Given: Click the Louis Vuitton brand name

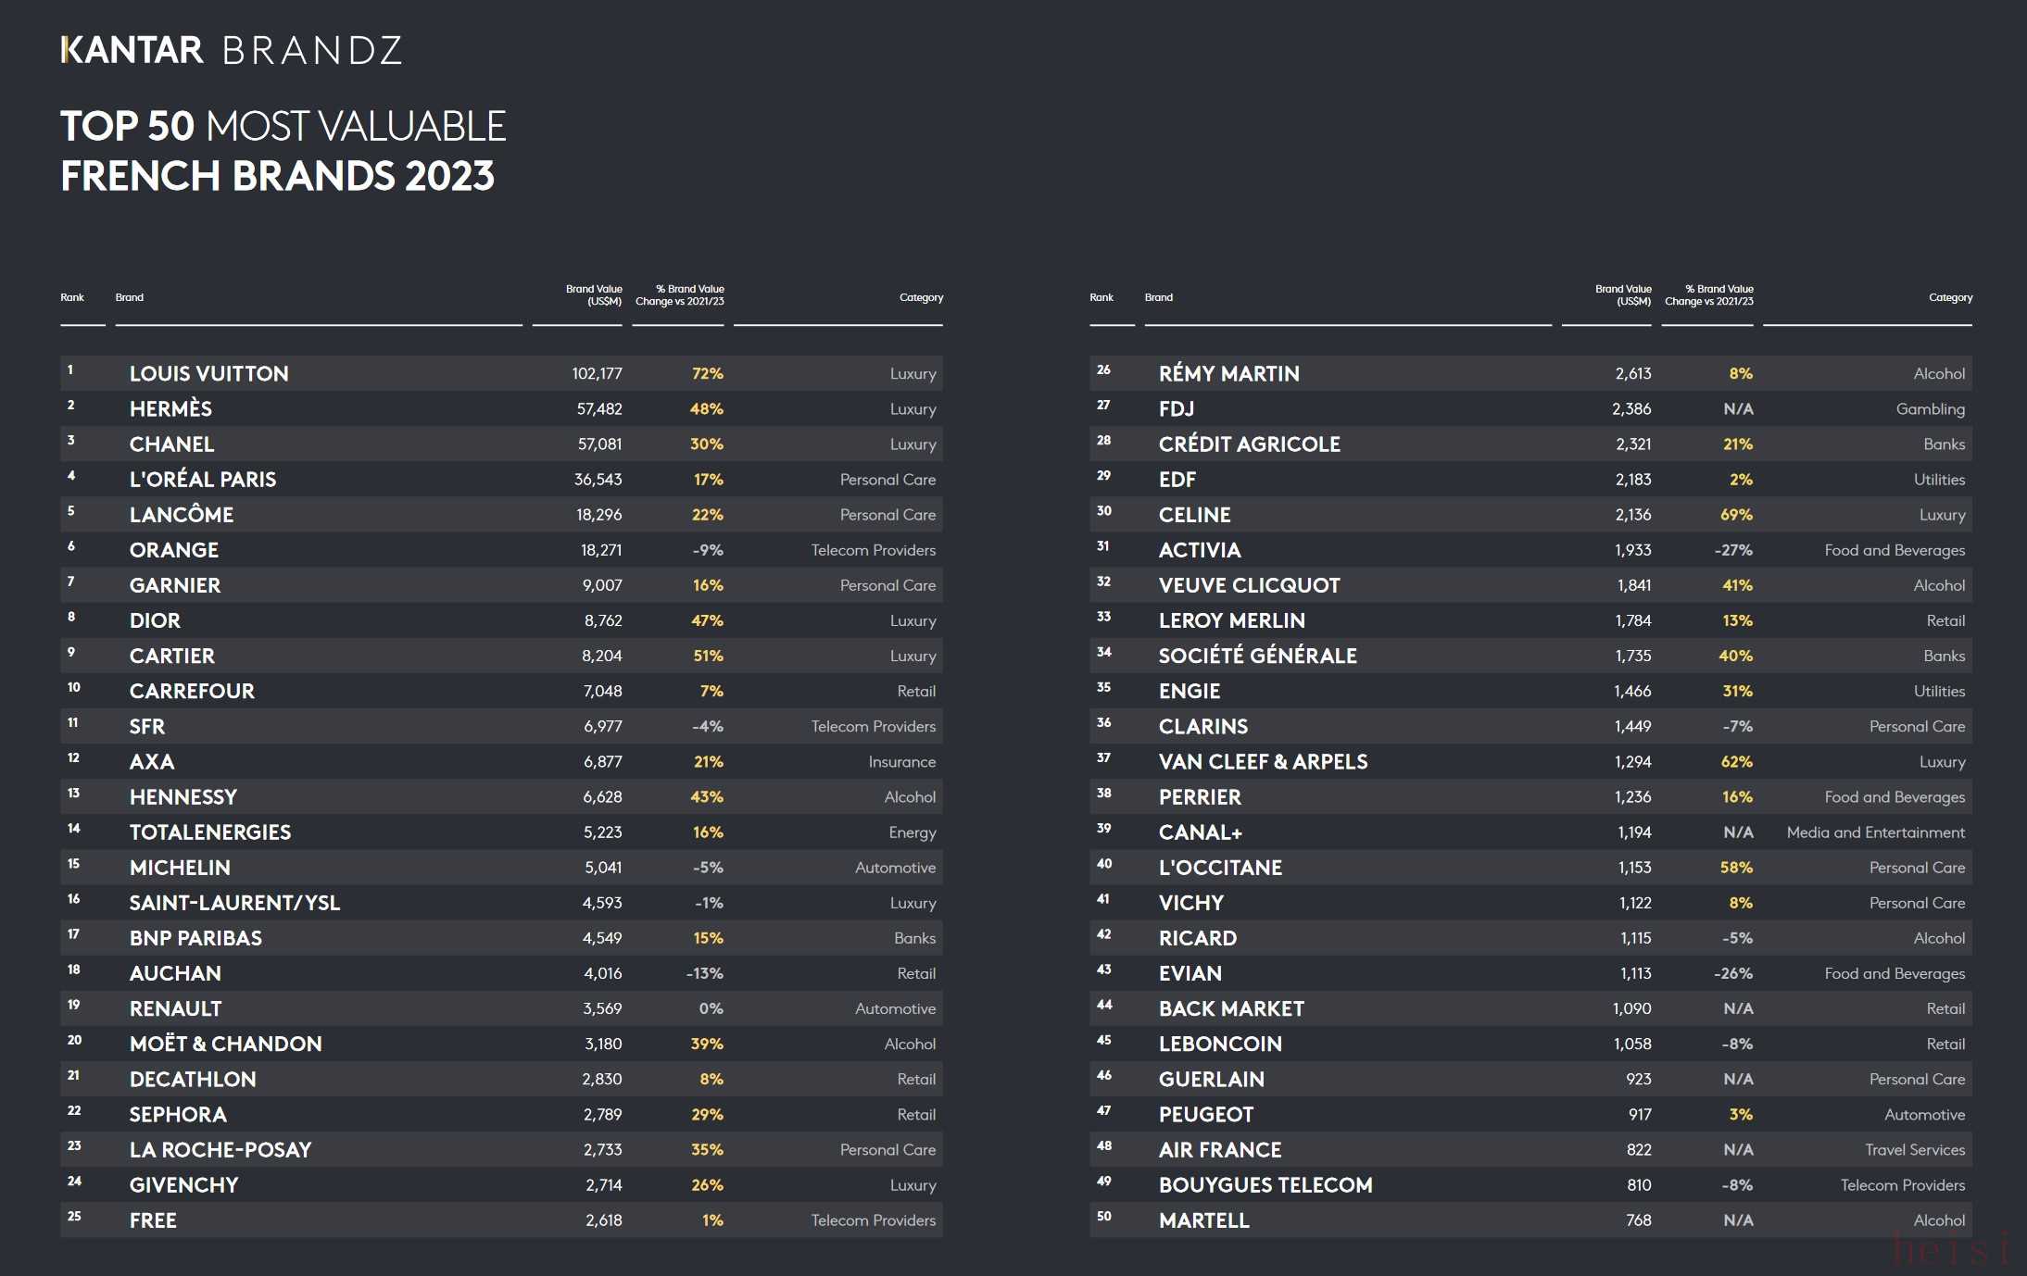Looking at the screenshot, I should coord(208,373).
